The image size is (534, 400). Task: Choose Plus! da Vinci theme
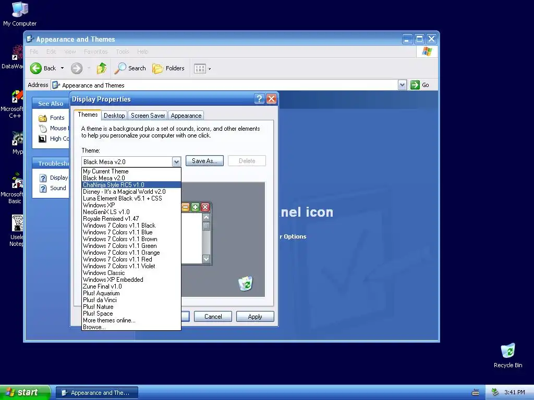point(131,300)
